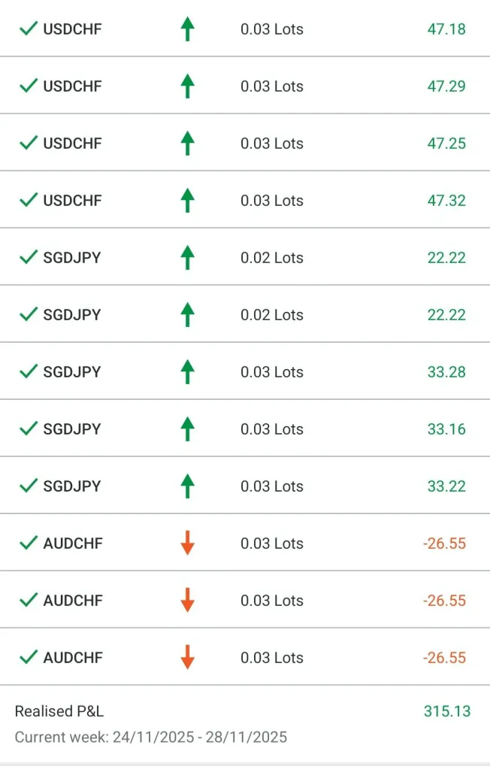Click the 47.32 profit figure
This screenshot has height=769, width=490.
pos(446,201)
